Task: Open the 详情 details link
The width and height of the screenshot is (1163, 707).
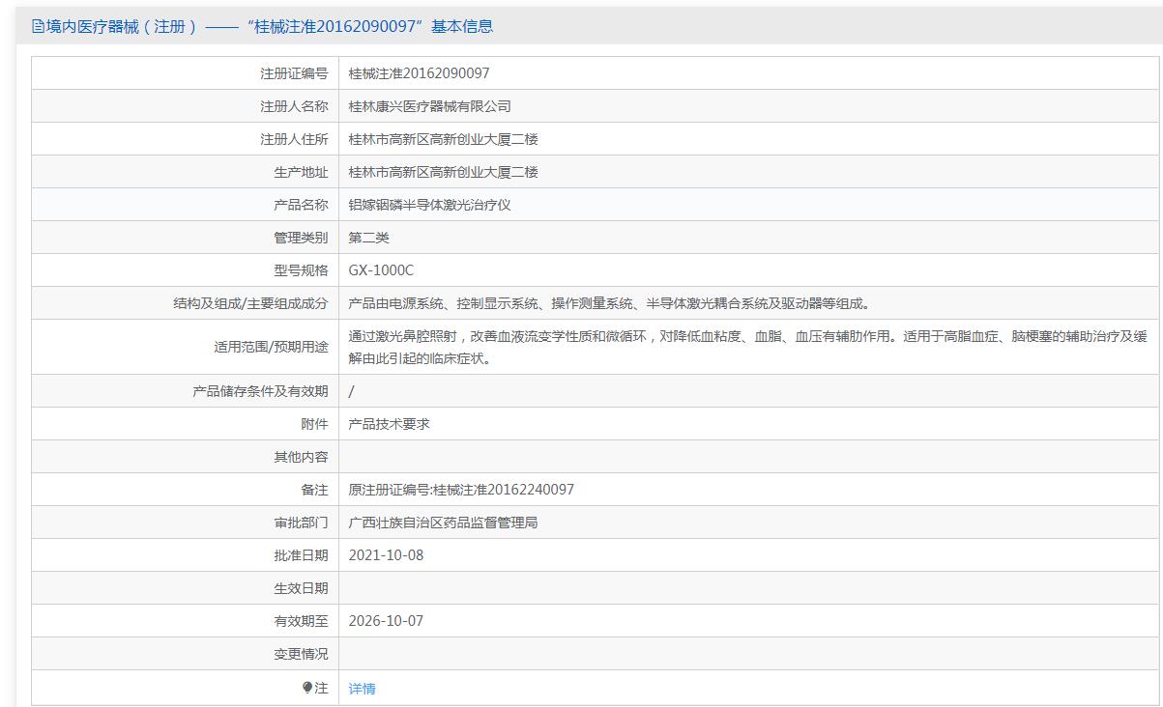Action: point(363,689)
